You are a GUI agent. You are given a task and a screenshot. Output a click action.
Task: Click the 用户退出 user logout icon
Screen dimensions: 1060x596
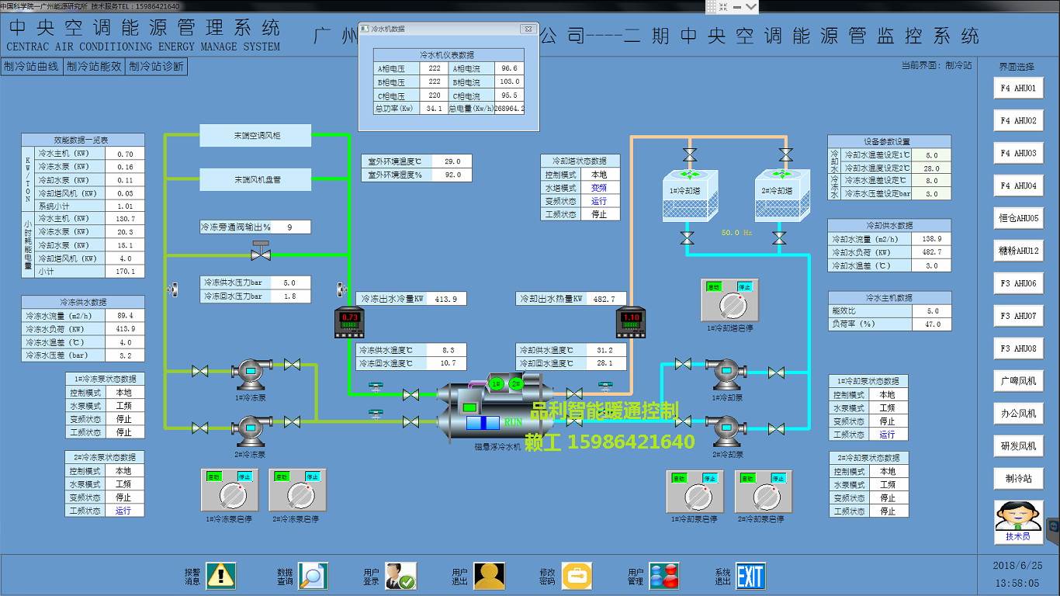pos(489,576)
